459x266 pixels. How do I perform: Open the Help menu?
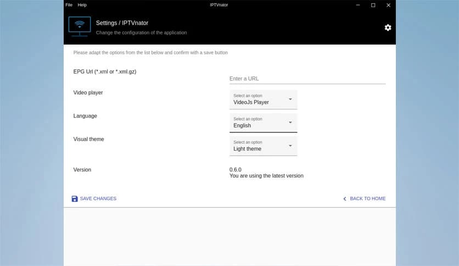(82, 5)
